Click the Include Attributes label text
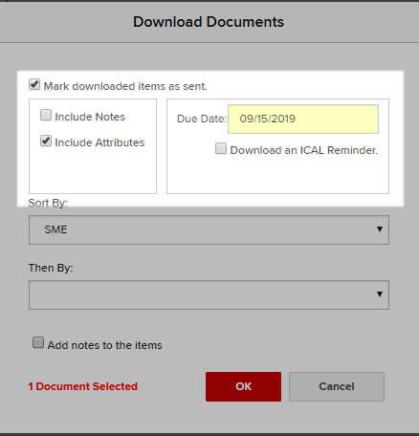Screen dimensions: 419x436 pos(99,142)
